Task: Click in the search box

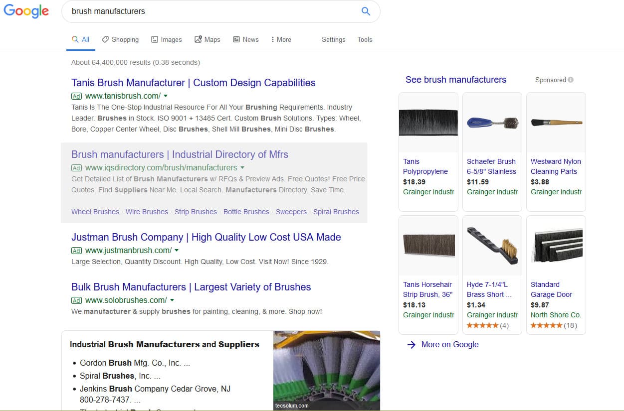Action: click(209, 11)
